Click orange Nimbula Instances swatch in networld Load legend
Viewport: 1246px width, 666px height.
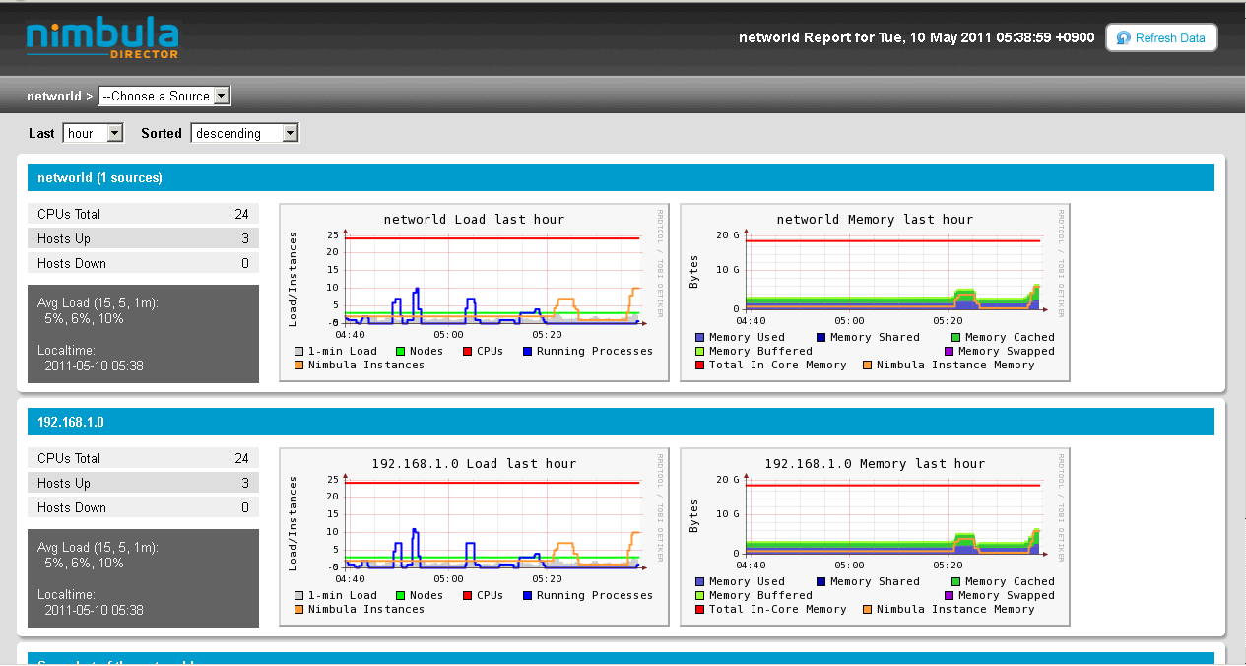click(299, 366)
